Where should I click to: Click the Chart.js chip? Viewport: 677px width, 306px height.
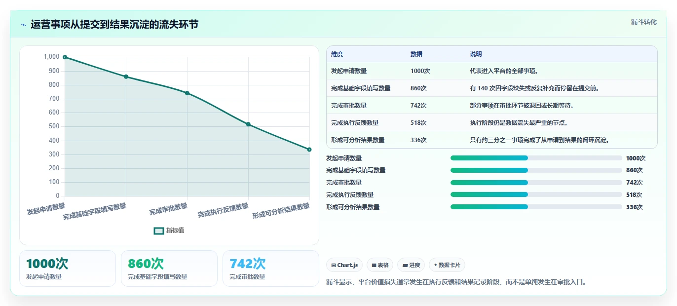(344, 265)
